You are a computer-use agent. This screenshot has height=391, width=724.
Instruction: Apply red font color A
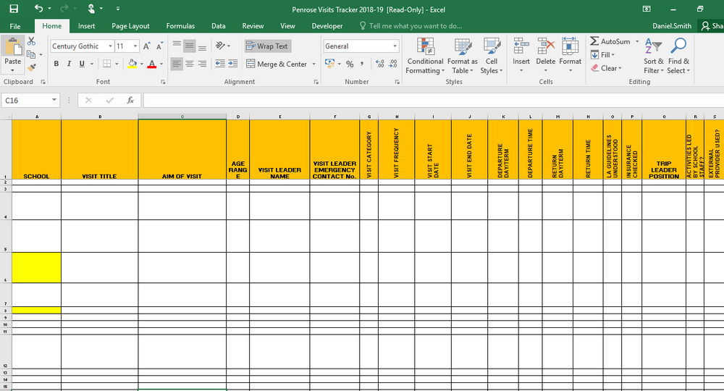(152, 64)
